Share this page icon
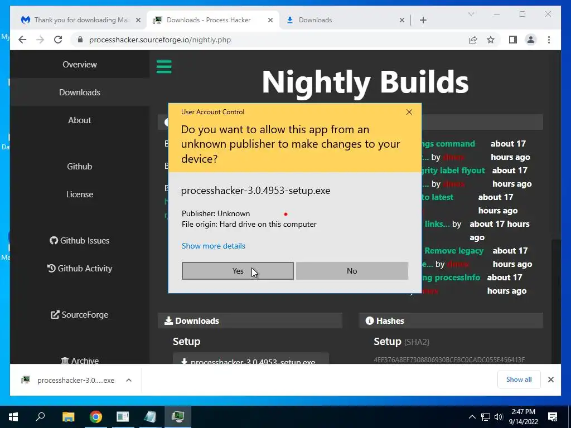This screenshot has width=571, height=428. 473,40
